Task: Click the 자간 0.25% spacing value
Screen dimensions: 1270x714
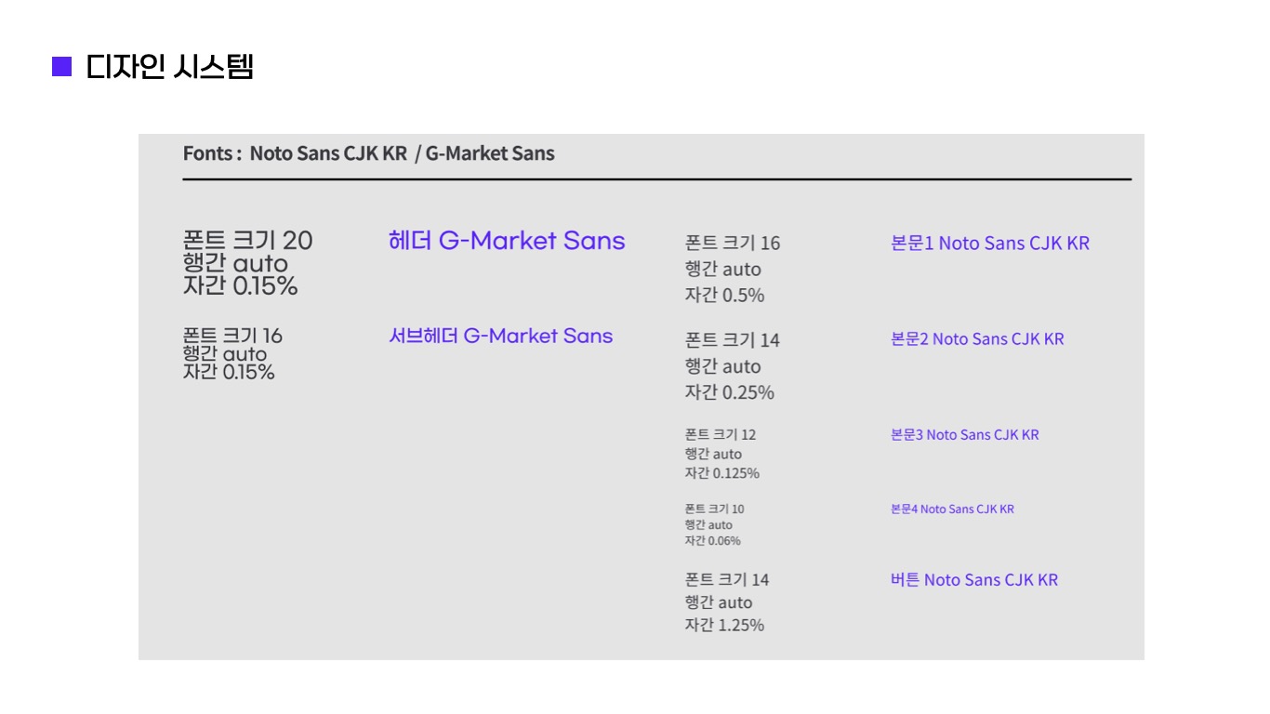Action: point(729,392)
